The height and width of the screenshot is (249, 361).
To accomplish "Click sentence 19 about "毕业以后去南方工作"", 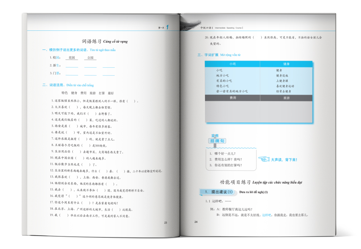I will click(90, 215).
